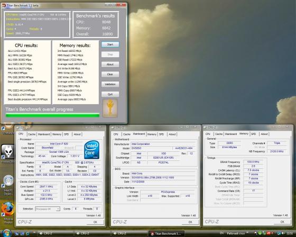Click processor Name field Intel Core i7 920

pos(59,144)
